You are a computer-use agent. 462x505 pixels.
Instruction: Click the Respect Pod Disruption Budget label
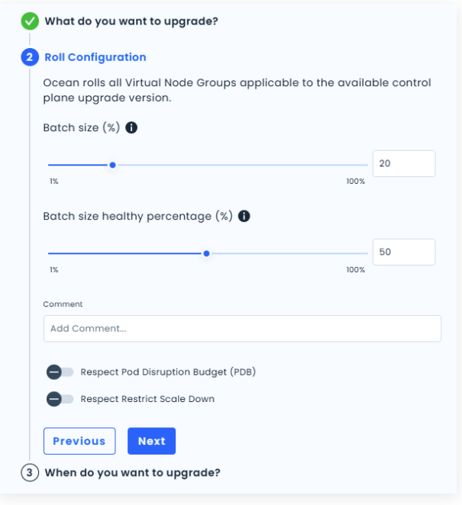coord(167,372)
